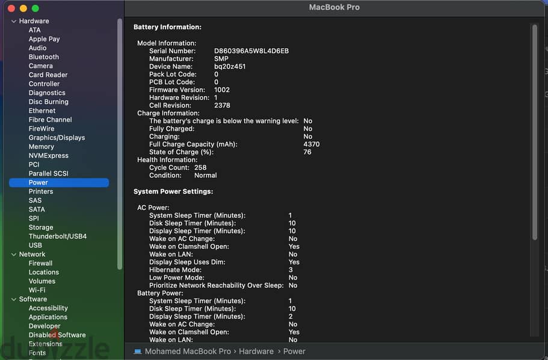The width and height of the screenshot is (548, 360).
Task: Select Developer under Software
Action: pos(45,326)
